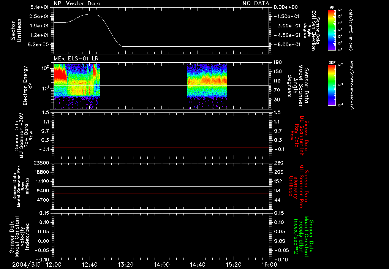Click the "NO DATA" label at top

256,3
